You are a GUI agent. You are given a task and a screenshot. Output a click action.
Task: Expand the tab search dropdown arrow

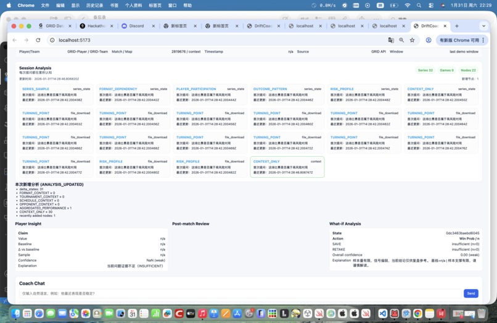[483, 26]
